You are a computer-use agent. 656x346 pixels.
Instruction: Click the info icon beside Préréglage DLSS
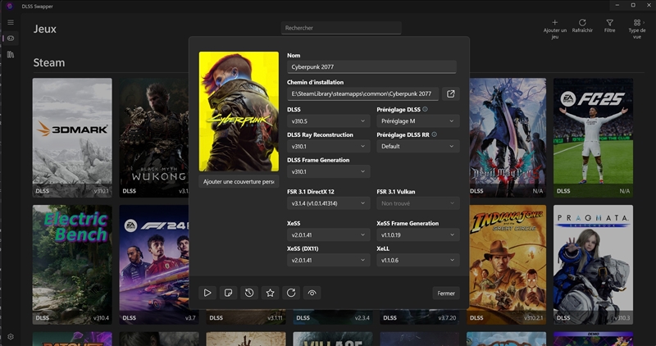426,109
